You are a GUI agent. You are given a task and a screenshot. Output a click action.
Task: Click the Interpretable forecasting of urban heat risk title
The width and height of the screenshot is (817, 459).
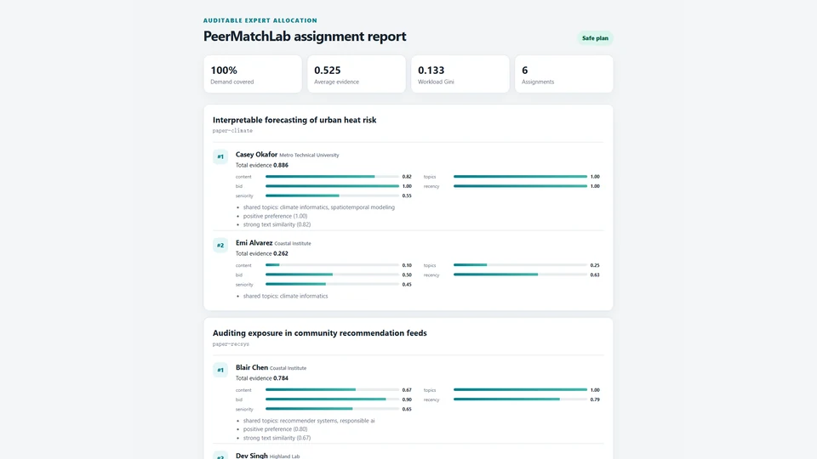294,120
